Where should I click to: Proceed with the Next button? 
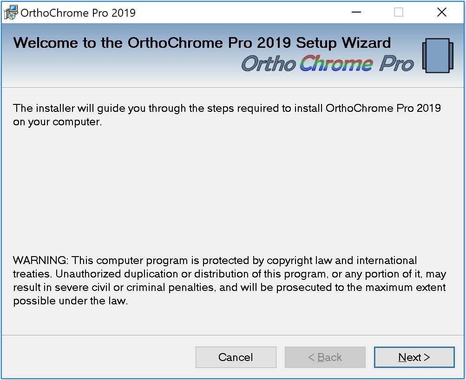(x=414, y=357)
